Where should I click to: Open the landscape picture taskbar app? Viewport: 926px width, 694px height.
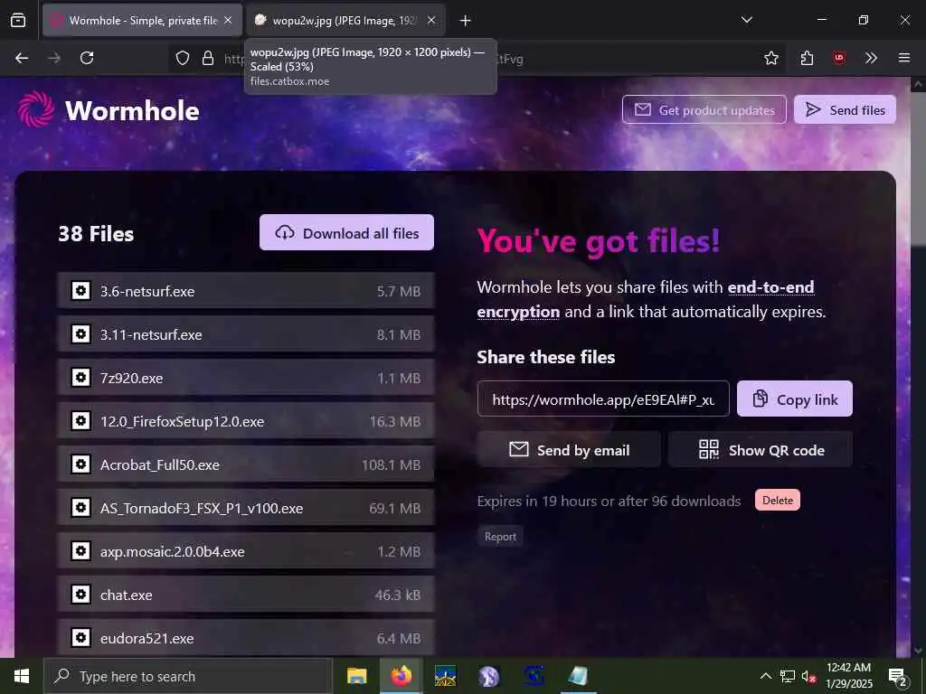point(445,676)
